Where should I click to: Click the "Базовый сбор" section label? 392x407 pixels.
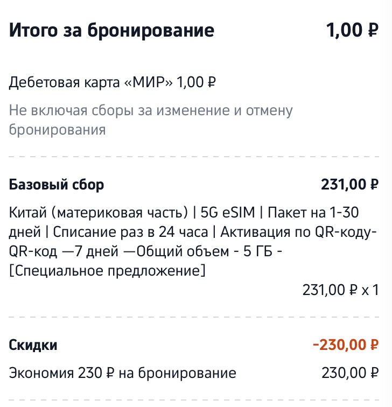pyautogui.click(x=57, y=185)
